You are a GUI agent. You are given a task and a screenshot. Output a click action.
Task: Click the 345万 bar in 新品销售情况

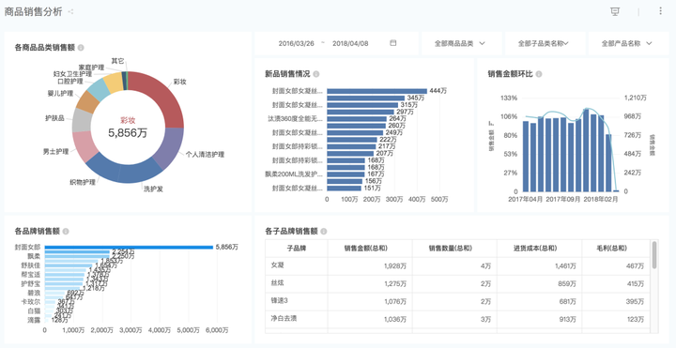tap(365, 98)
